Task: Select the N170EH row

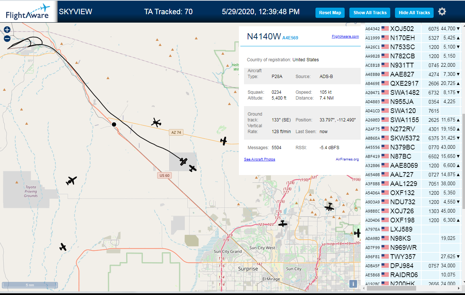Action: (412, 38)
